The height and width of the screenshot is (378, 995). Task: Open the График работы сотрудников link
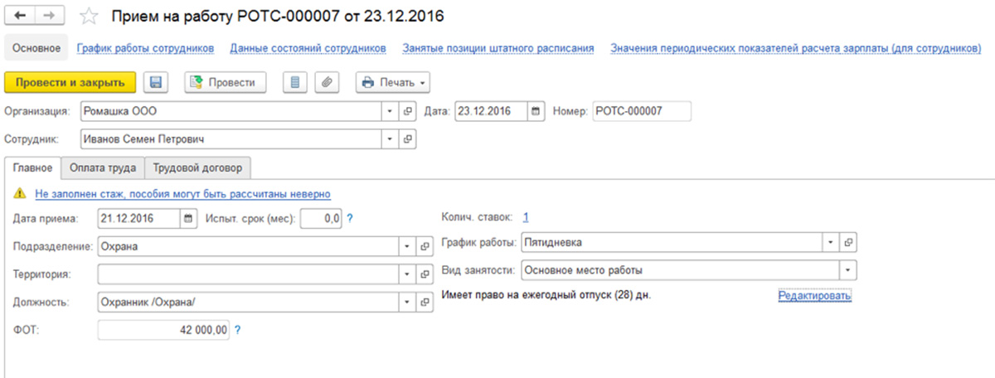145,48
